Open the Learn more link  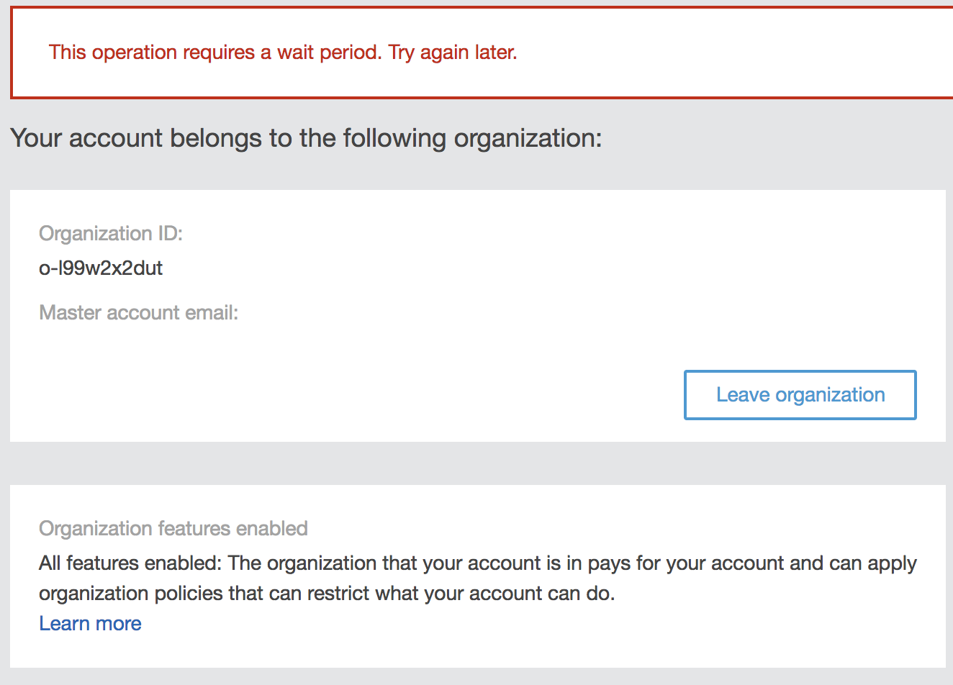tap(90, 624)
